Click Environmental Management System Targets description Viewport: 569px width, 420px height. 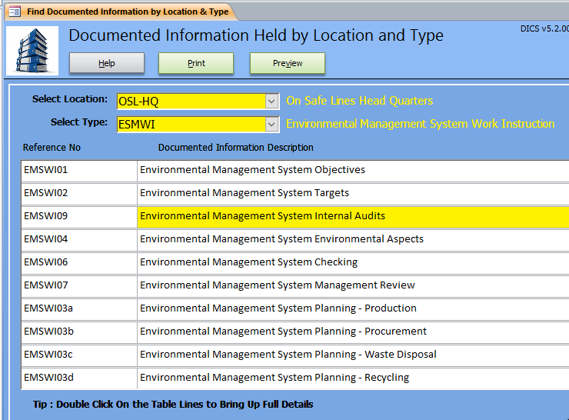pos(353,194)
